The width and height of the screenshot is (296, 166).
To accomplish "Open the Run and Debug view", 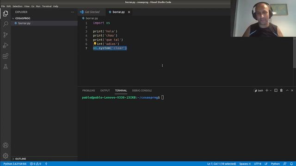I will coord(6,45).
